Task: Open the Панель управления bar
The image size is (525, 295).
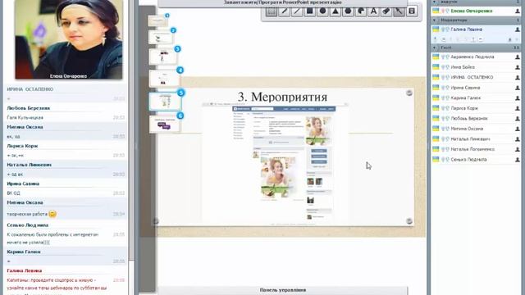Action: point(282,290)
